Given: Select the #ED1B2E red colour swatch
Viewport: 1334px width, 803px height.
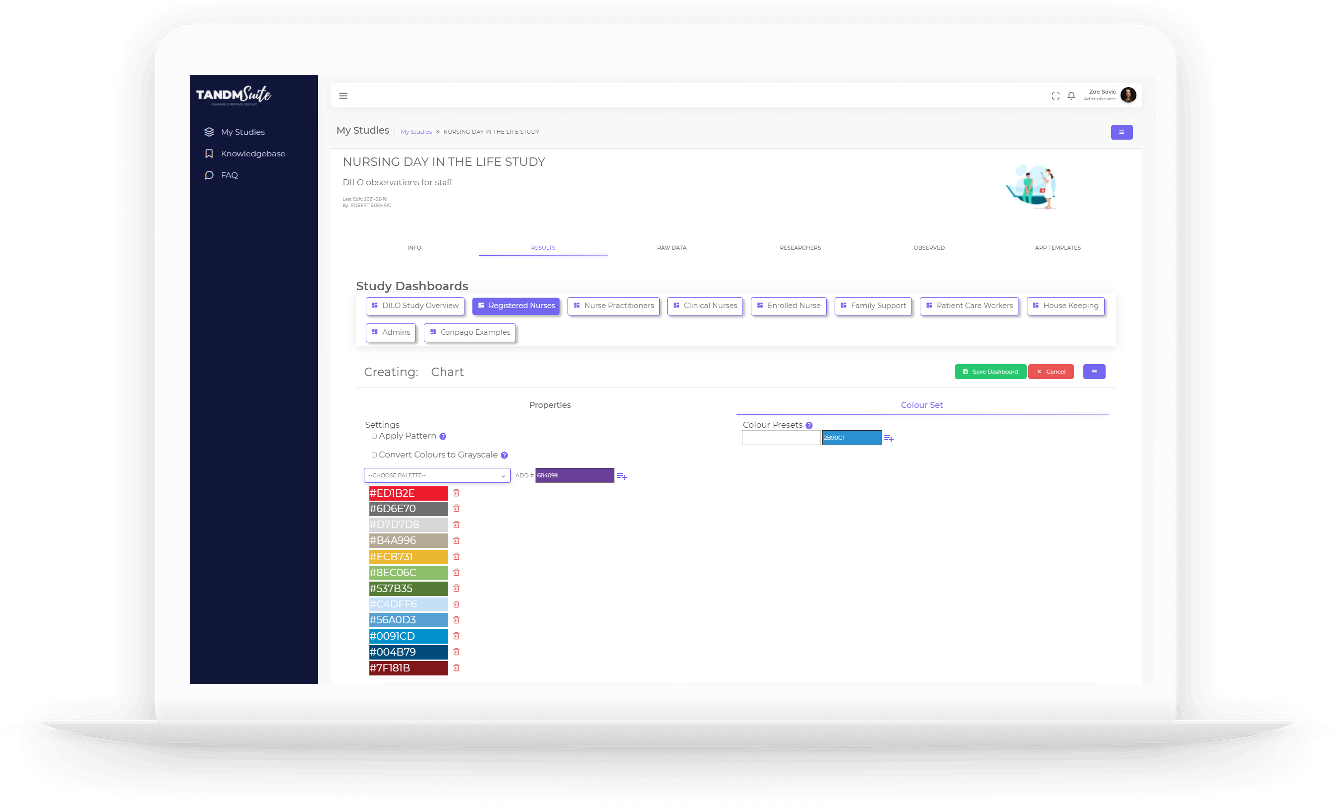Looking at the screenshot, I should pyautogui.click(x=408, y=493).
